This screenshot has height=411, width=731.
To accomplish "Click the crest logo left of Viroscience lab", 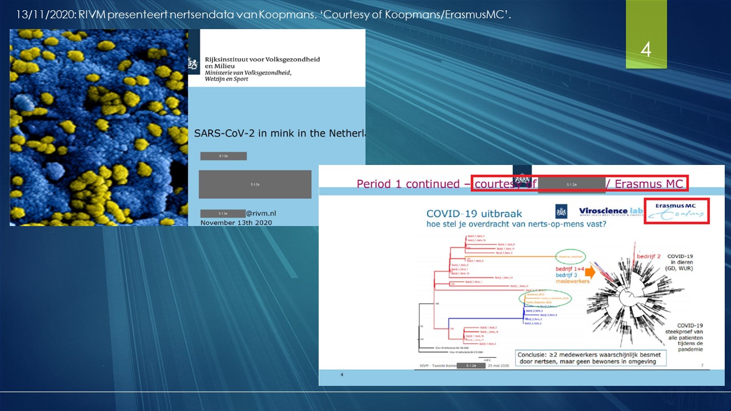I will [x=563, y=211].
